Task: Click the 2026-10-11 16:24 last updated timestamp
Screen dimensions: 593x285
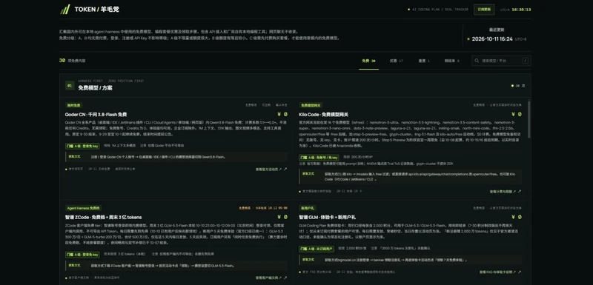Action: [492, 39]
